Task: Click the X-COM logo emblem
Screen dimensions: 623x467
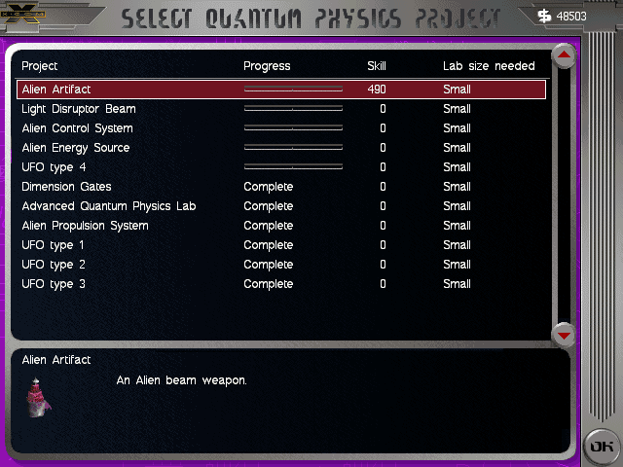Action: 23,15
